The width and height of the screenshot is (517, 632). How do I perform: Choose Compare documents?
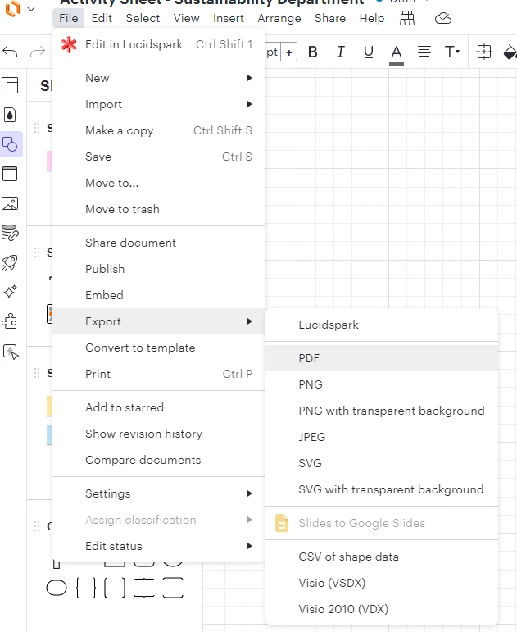click(159, 460)
